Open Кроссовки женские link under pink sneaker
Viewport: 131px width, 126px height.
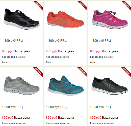pyautogui.click(x=102, y=57)
